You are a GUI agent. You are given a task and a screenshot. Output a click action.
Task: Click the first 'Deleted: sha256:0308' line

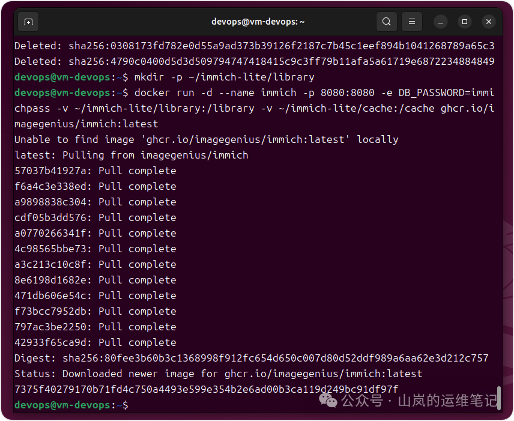click(254, 46)
